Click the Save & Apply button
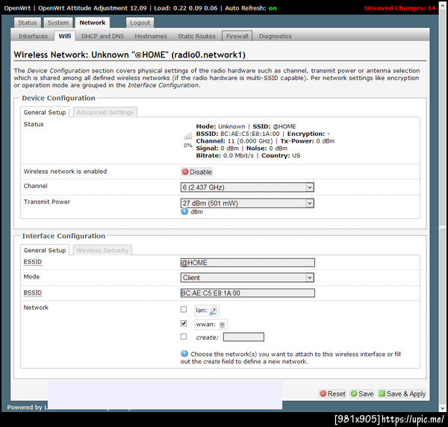Image resolution: width=448 pixels, height=427 pixels. (402, 393)
